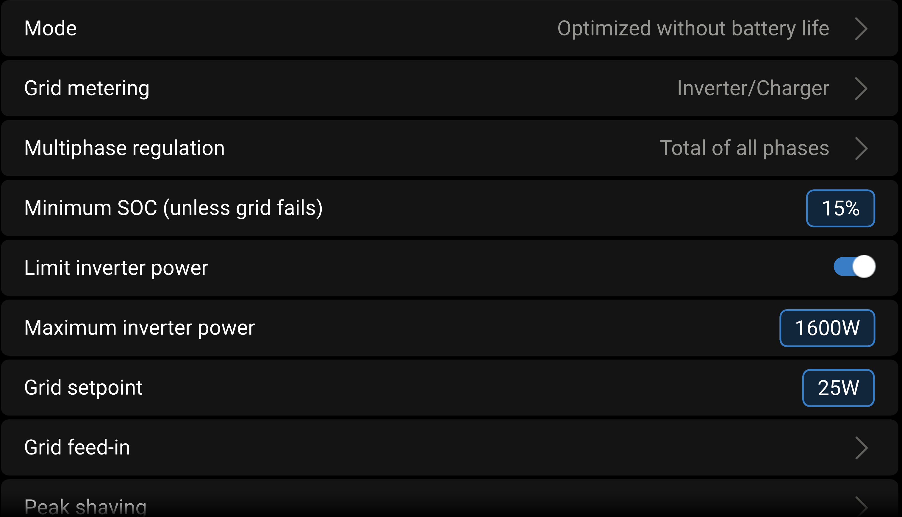902x517 pixels.
Task: Click the chevron beside Total of all phases
Action: (x=861, y=148)
